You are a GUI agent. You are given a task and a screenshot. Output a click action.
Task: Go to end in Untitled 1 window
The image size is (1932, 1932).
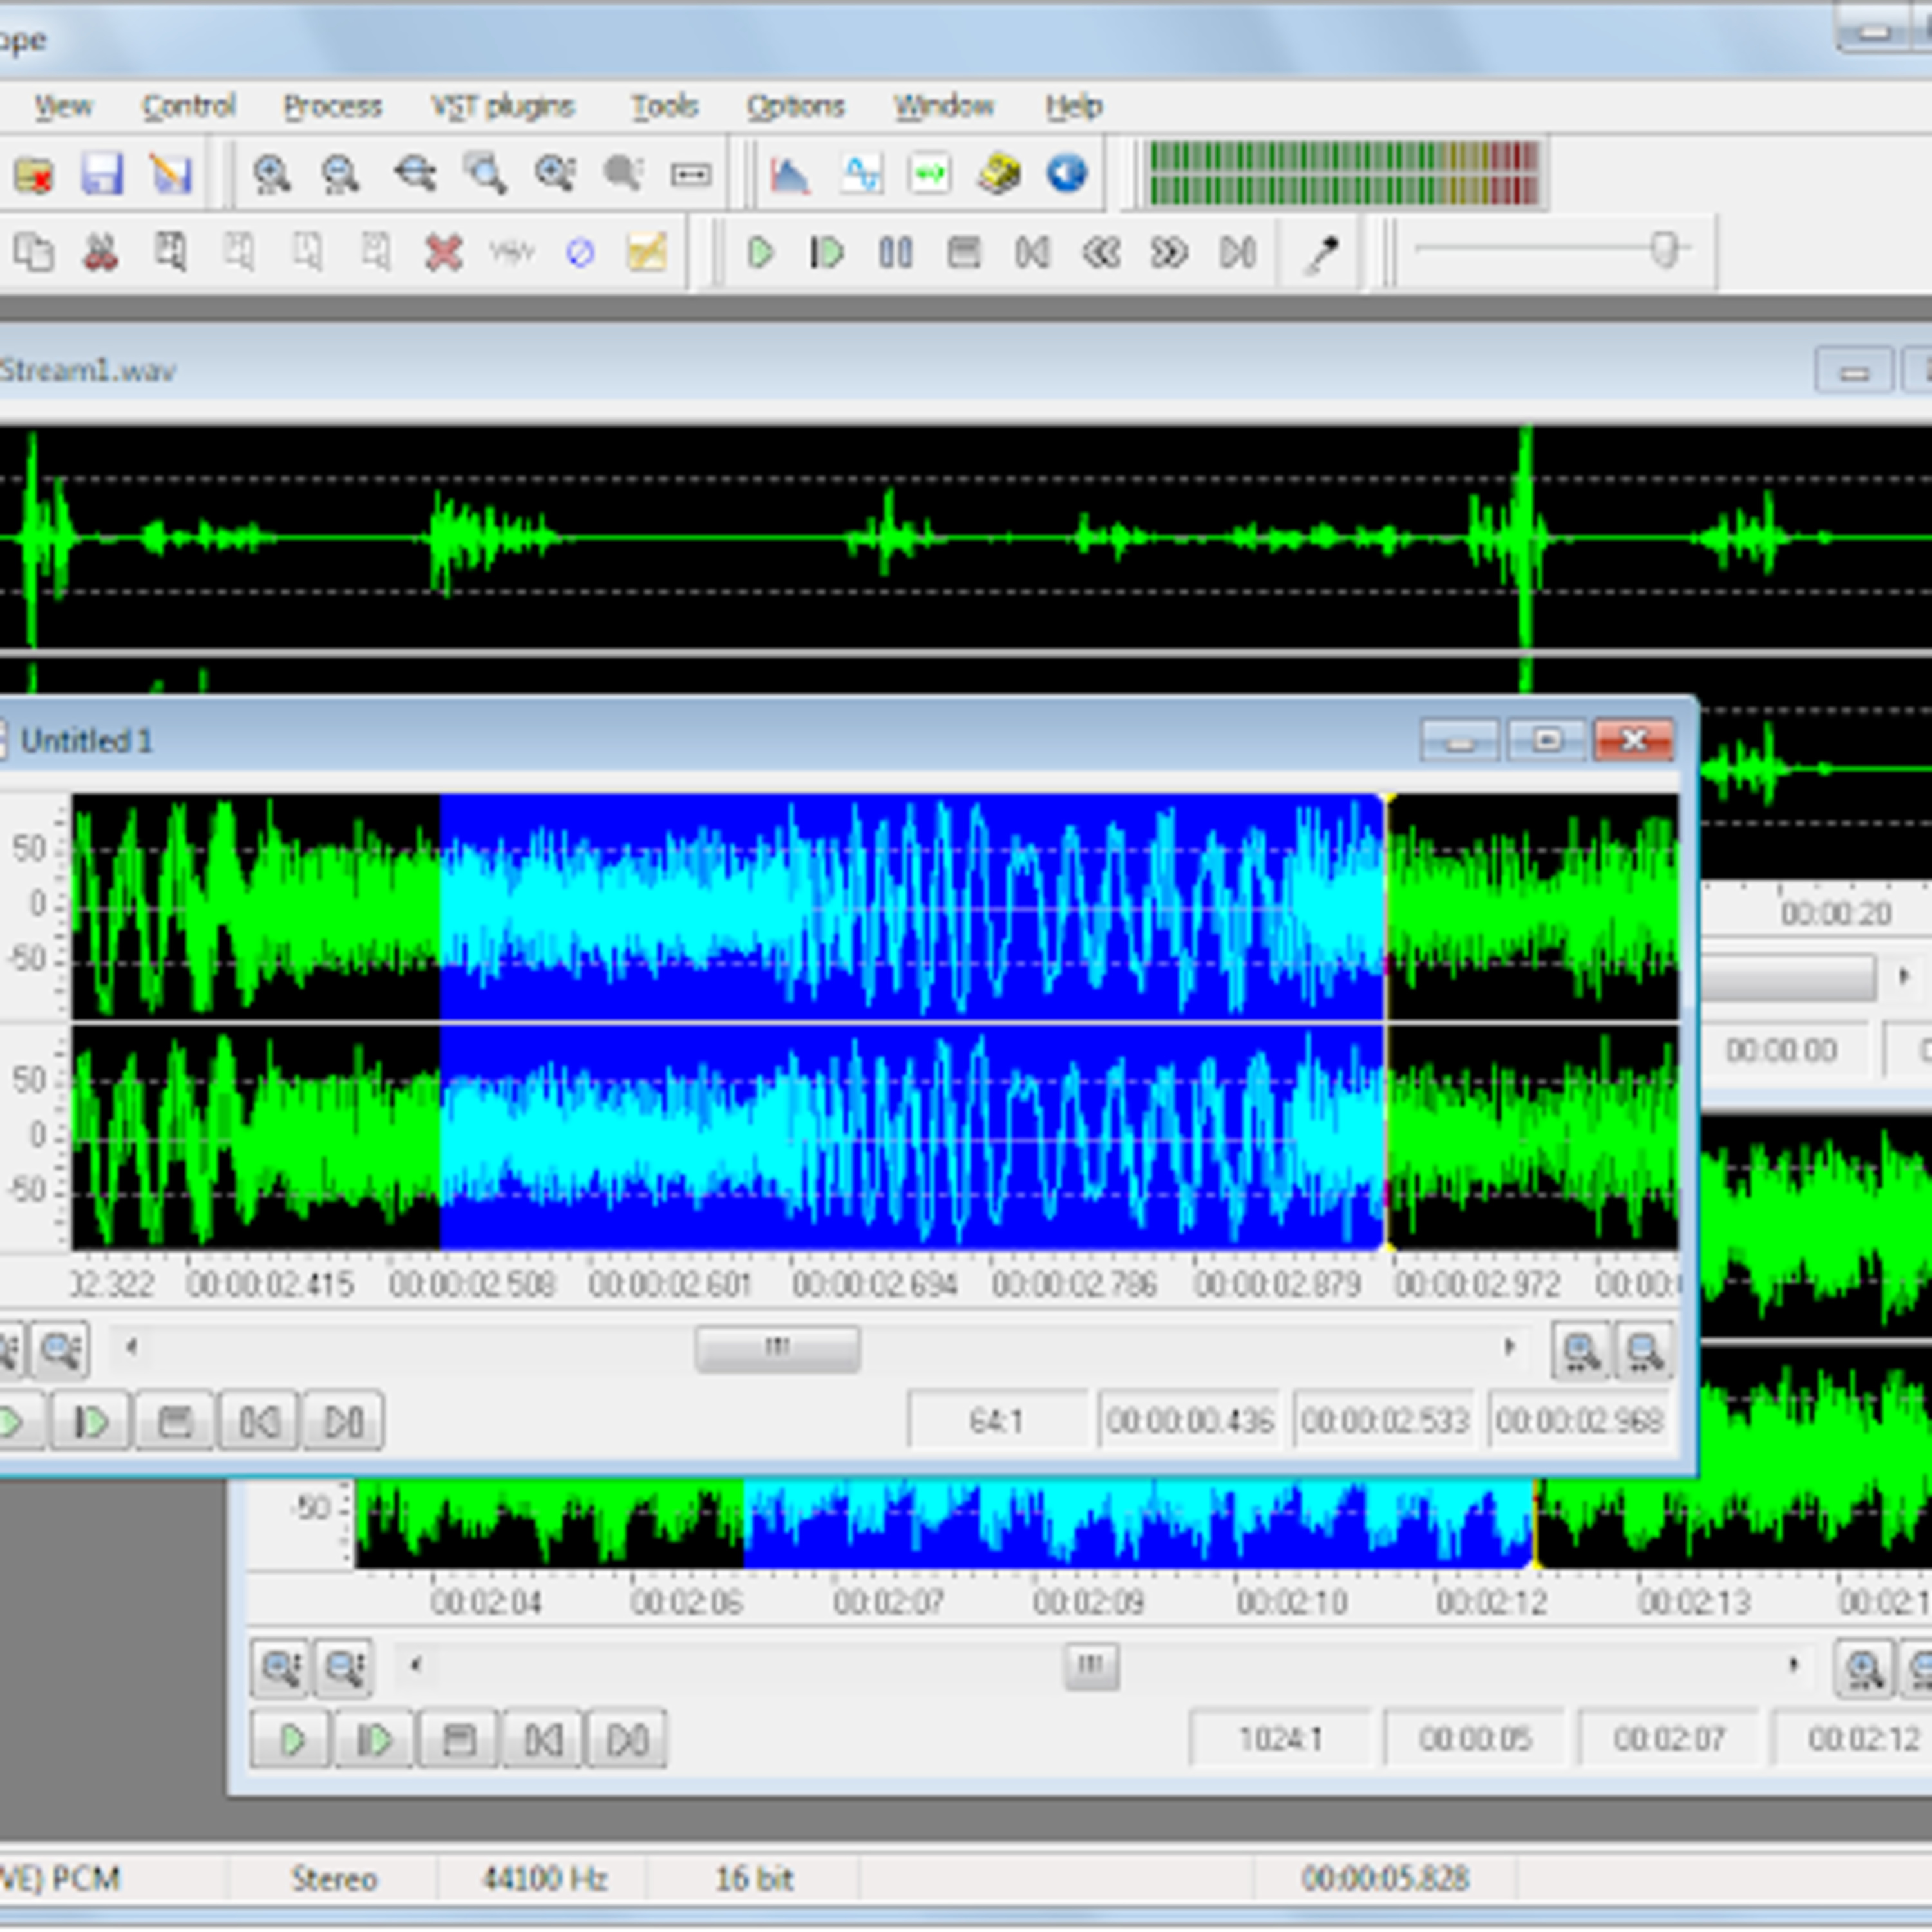pos(343,1421)
